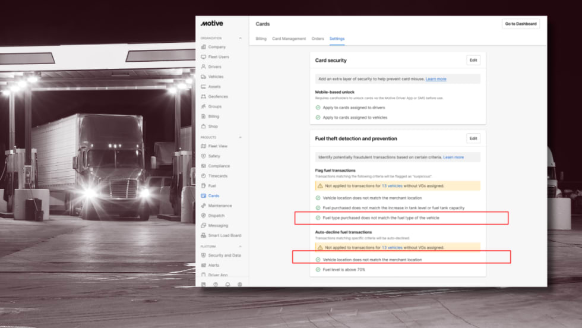Switch to the Orders tab
582x328 pixels.
(x=318, y=39)
